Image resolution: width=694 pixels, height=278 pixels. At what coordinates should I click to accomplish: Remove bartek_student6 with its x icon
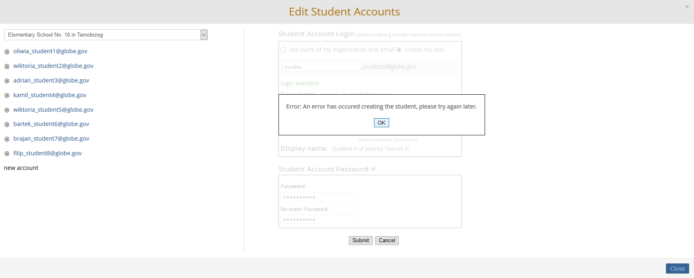[7, 124]
